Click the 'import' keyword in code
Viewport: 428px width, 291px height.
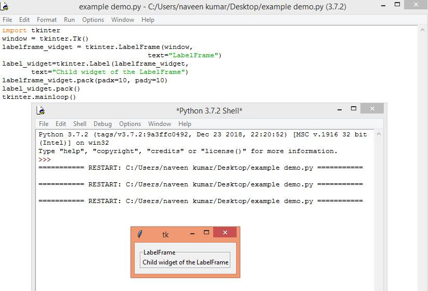[14, 30]
